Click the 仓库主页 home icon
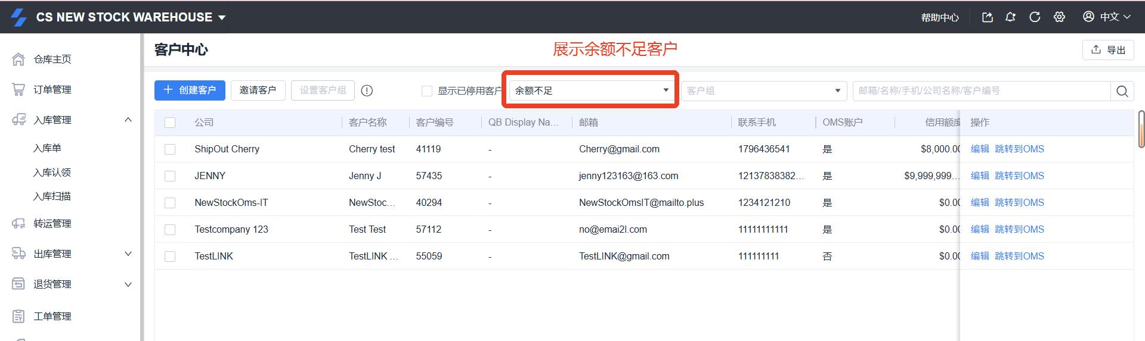Viewport: 1145px width, 341px height. click(x=18, y=60)
